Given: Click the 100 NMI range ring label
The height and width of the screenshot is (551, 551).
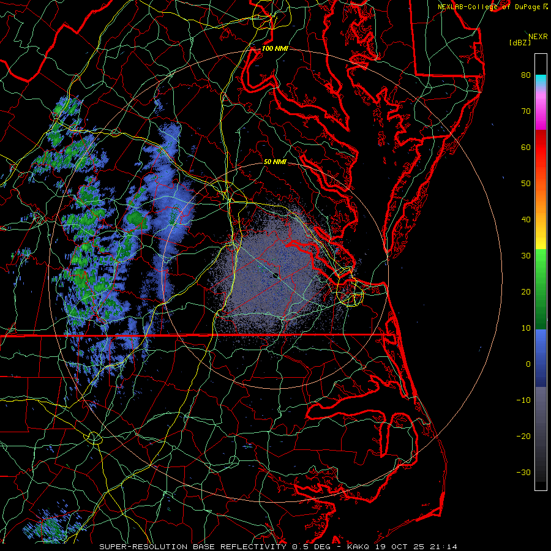Looking at the screenshot, I should pyautogui.click(x=275, y=48).
